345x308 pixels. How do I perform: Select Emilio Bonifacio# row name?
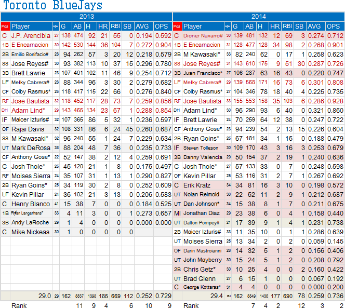click(30, 55)
